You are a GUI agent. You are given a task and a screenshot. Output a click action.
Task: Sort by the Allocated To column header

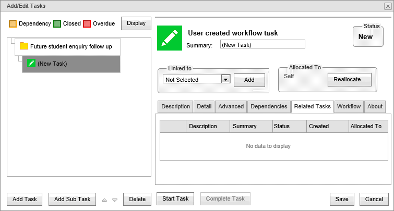[x=368, y=126]
